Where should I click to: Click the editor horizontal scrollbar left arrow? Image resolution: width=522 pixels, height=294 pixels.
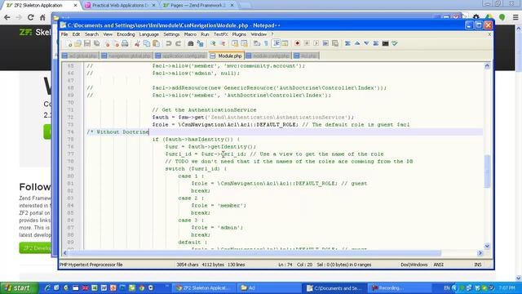(x=65, y=253)
